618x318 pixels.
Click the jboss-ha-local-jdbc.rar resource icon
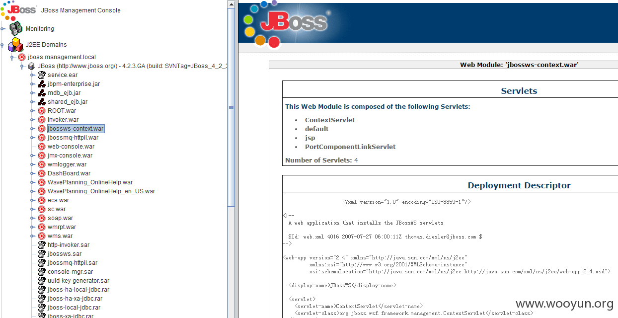click(42, 290)
